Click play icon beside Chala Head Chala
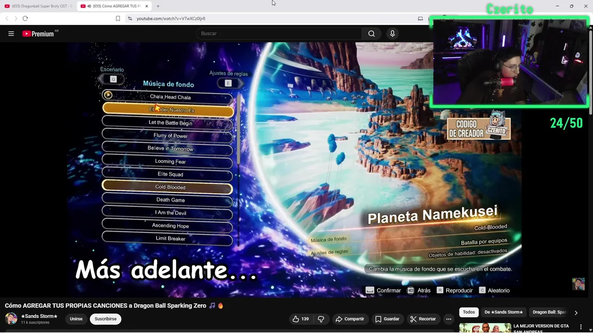 [x=108, y=95]
